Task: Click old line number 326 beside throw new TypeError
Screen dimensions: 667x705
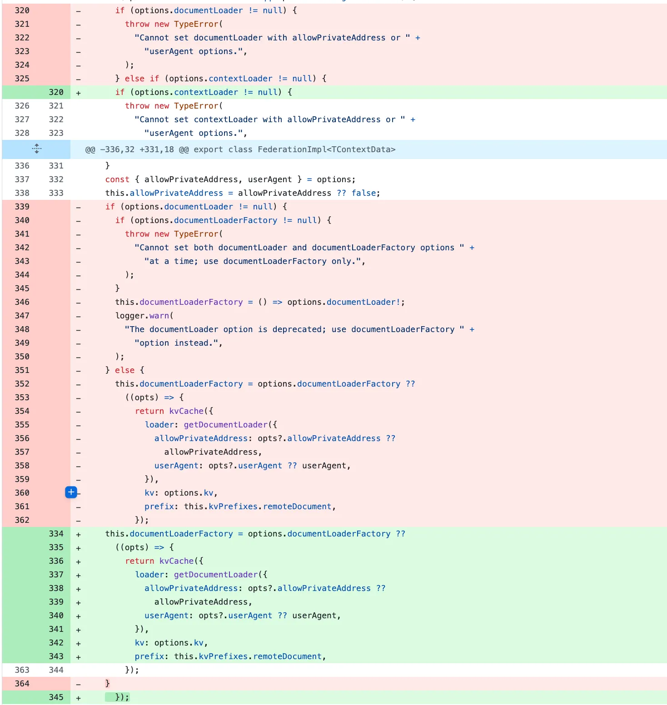Action: pos(22,106)
